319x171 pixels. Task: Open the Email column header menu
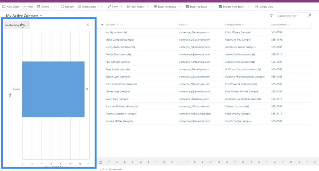183,25
